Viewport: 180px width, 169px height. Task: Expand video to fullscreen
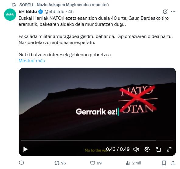point(169,149)
